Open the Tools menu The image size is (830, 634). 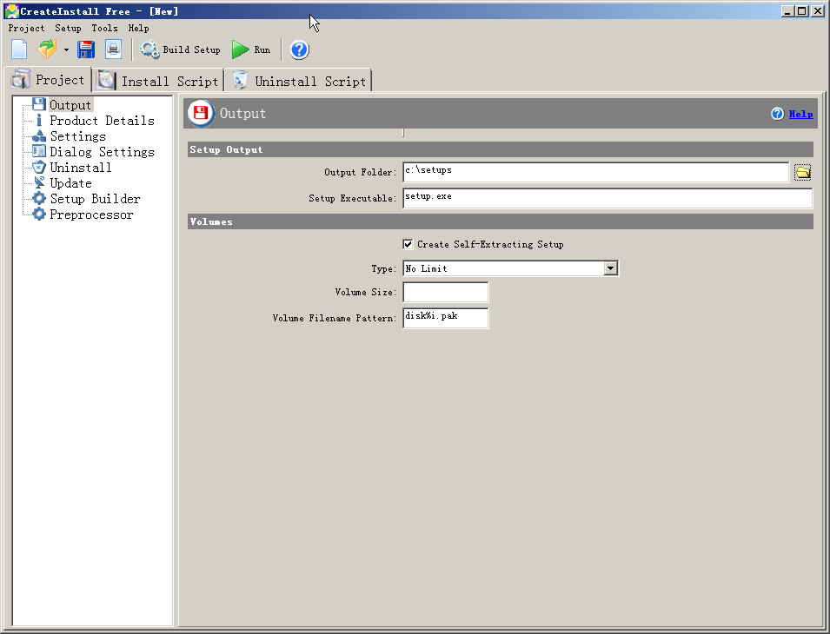[x=104, y=28]
